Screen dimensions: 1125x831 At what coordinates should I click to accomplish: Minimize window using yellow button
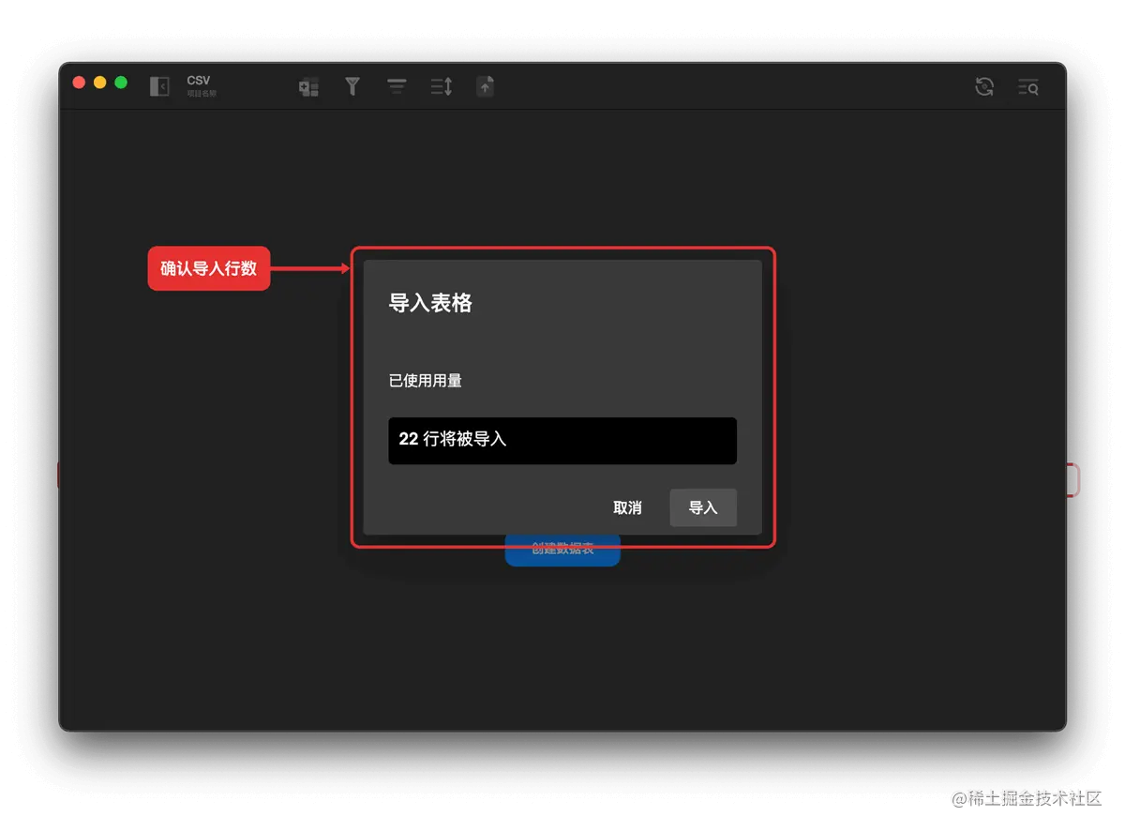click(100, 83)
